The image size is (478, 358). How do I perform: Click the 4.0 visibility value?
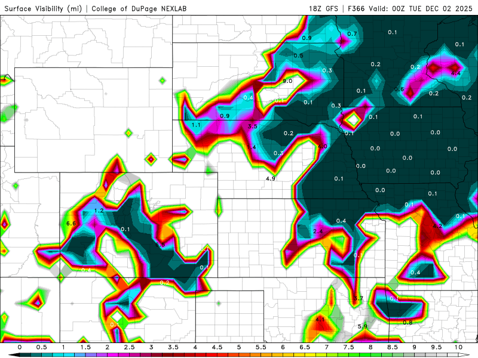point(323,146)
